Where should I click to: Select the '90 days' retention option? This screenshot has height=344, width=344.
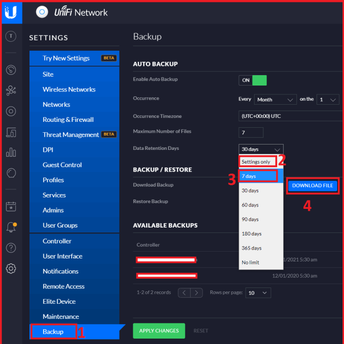[x=261, y=219]
